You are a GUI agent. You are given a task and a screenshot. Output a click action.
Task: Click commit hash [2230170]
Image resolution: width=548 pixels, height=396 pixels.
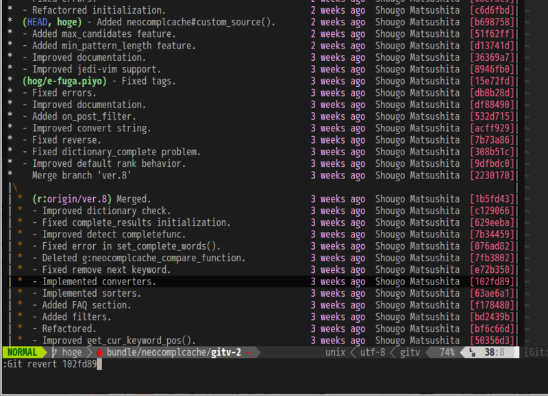[492, 176]
